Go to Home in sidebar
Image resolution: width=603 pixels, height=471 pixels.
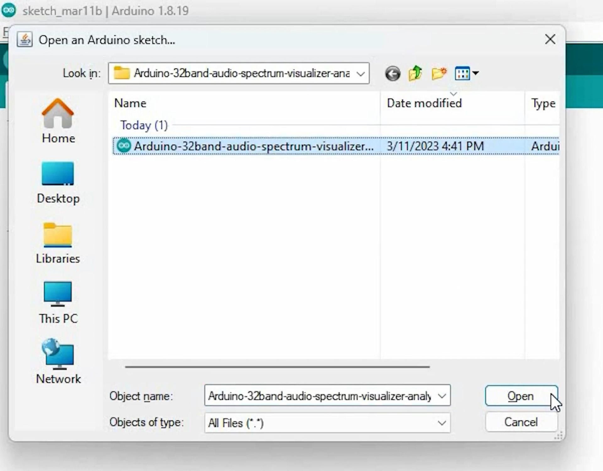[x=58, y=121]
